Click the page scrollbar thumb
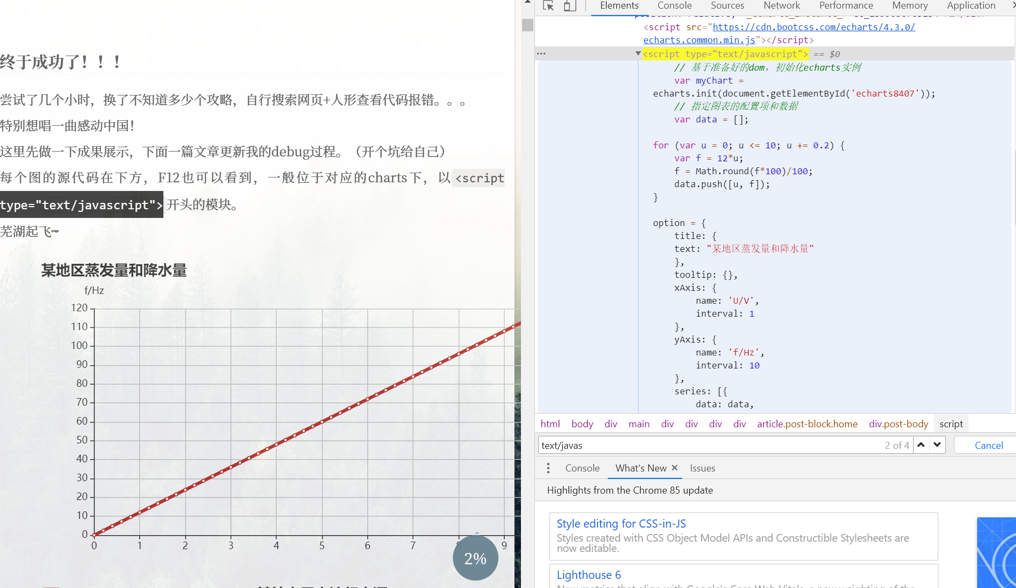This screenshot has height=588, width=1016. (x=527, y=25)
